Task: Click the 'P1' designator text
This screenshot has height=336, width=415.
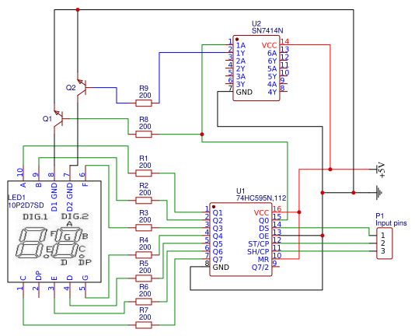Action: [379, 215]
